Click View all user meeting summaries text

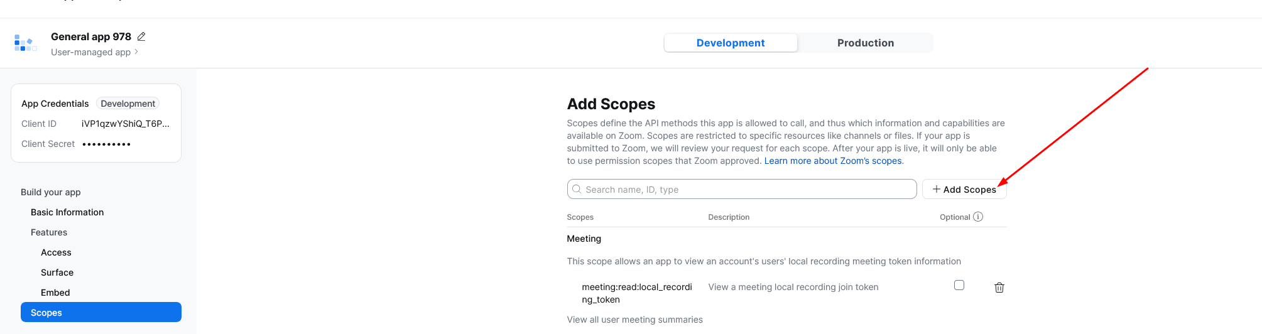(634, 320)
